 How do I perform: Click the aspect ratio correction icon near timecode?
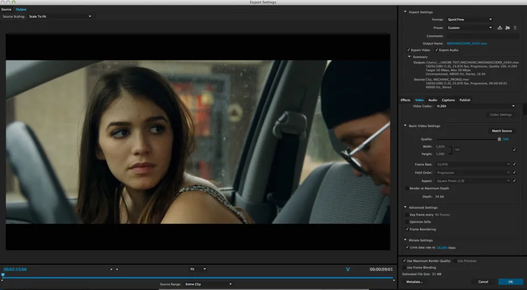pos(348,269)
